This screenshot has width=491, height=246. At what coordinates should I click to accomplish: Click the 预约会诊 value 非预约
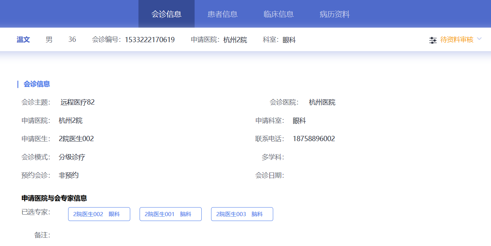(68, 175)
